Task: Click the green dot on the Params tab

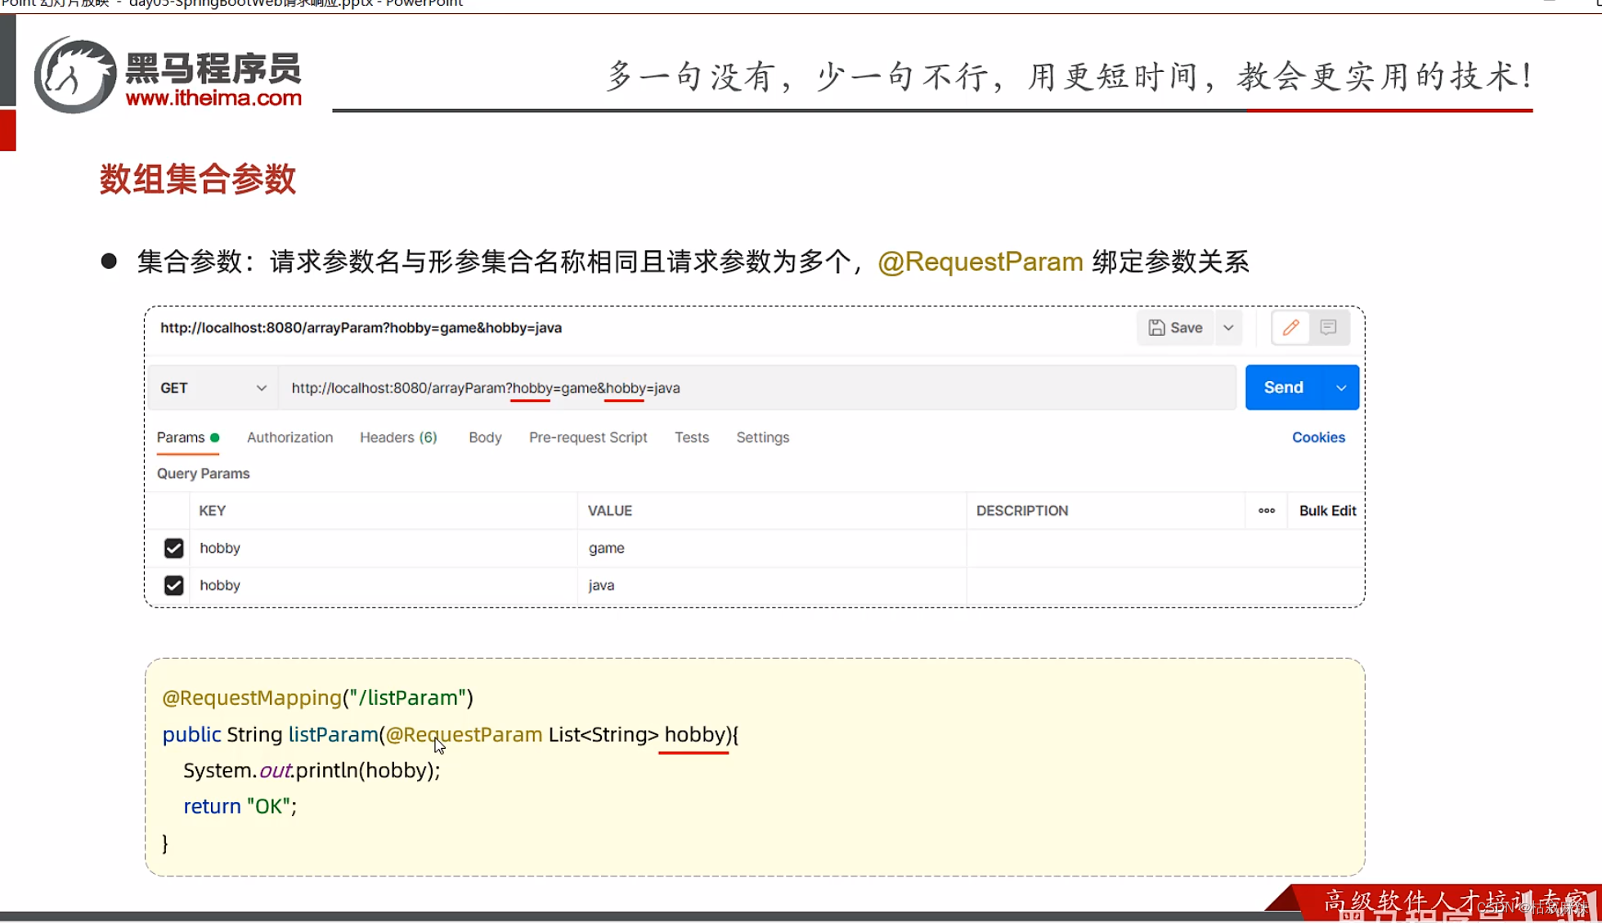Action: tap(214, 437)
